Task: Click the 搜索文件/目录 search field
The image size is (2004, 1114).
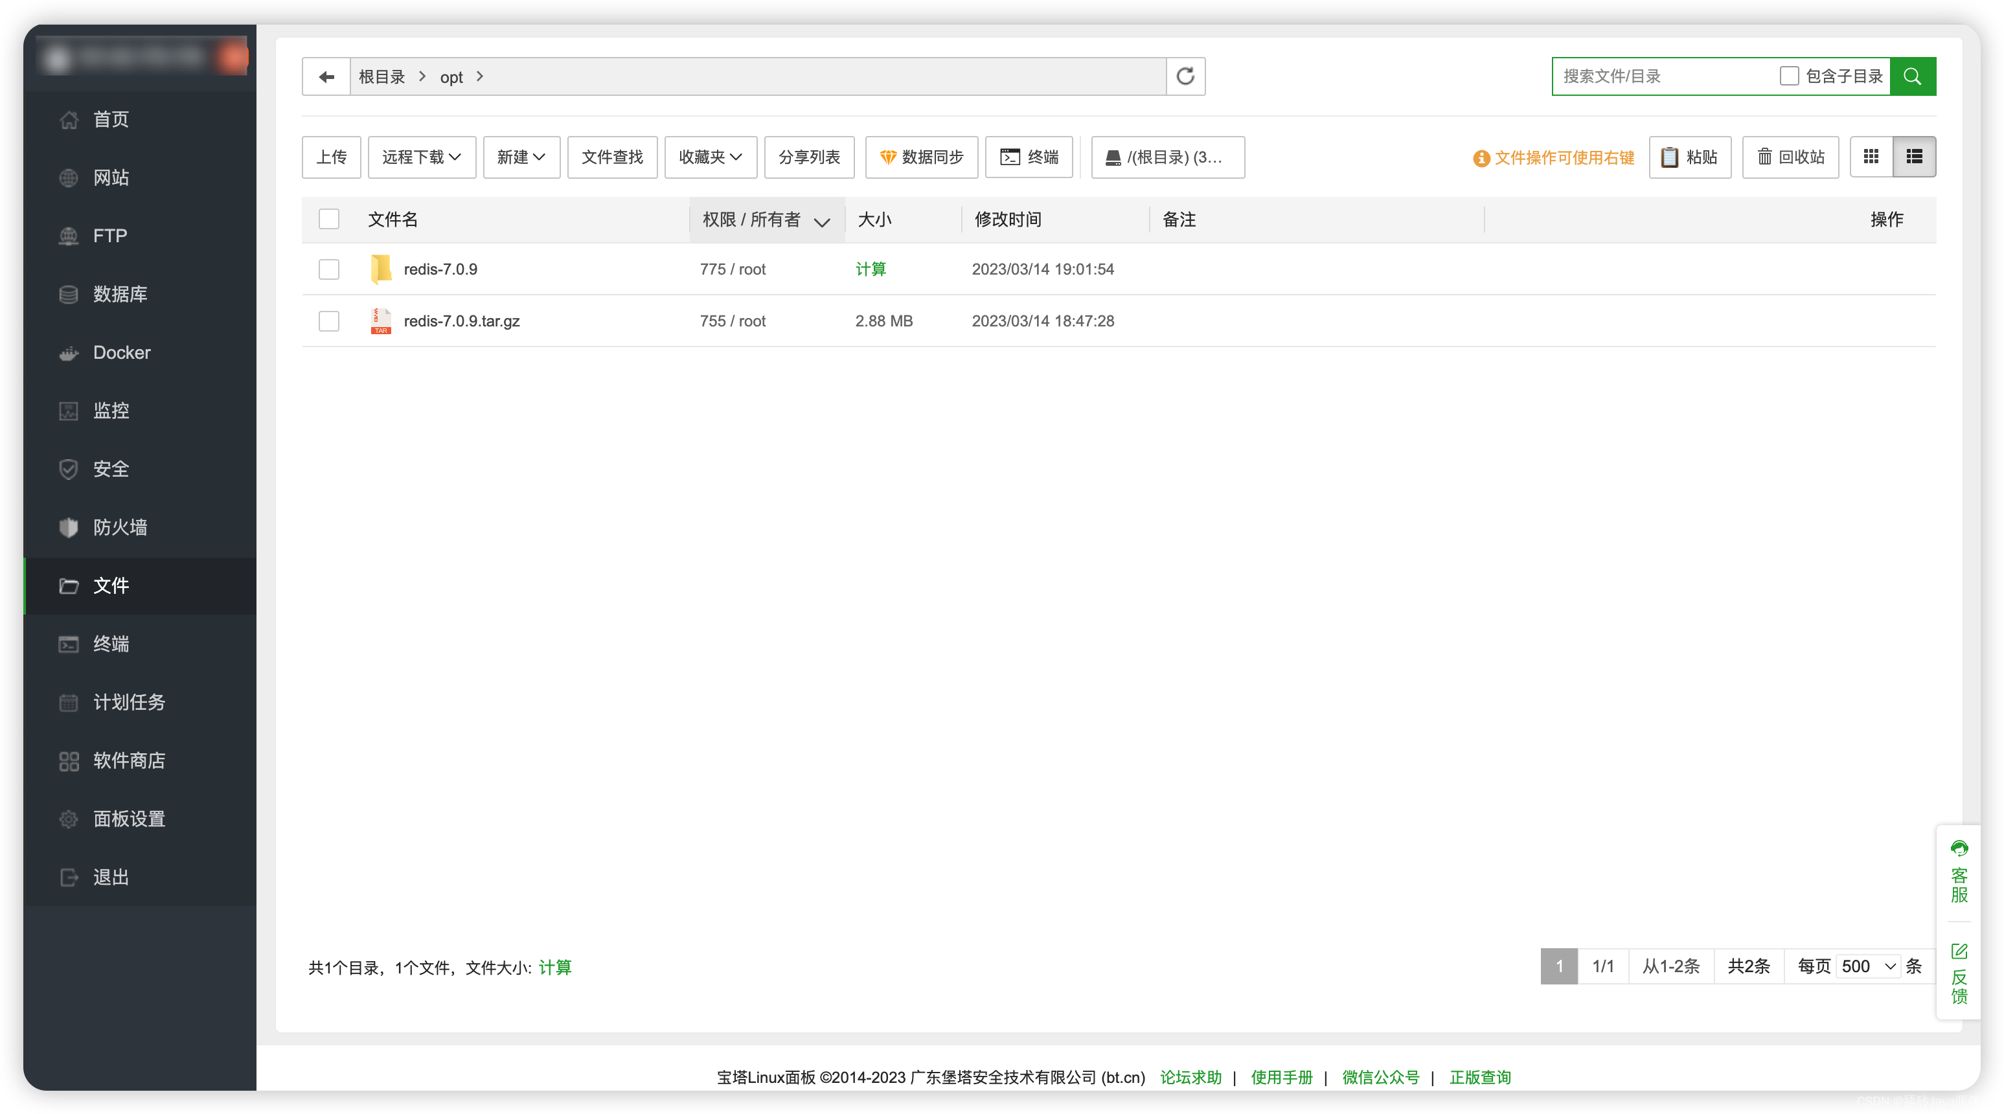Action: (x=1665, y=76)
